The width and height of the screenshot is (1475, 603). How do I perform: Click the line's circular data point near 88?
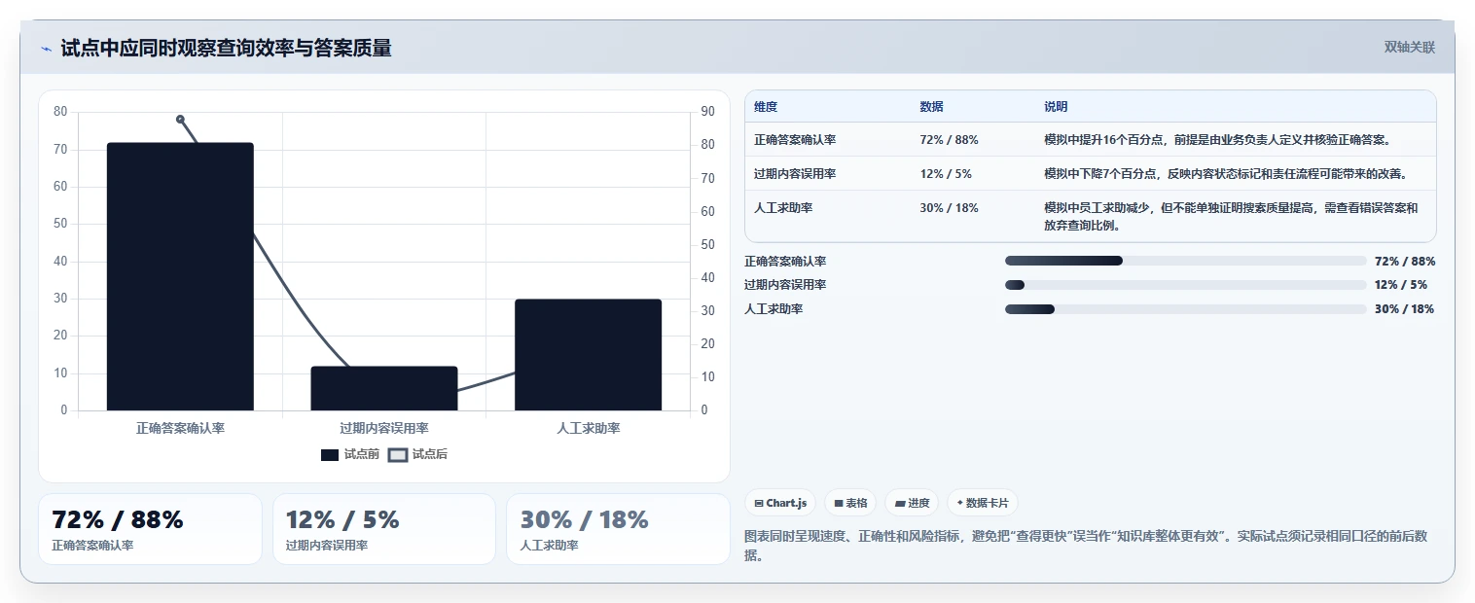tap(180, 119)
